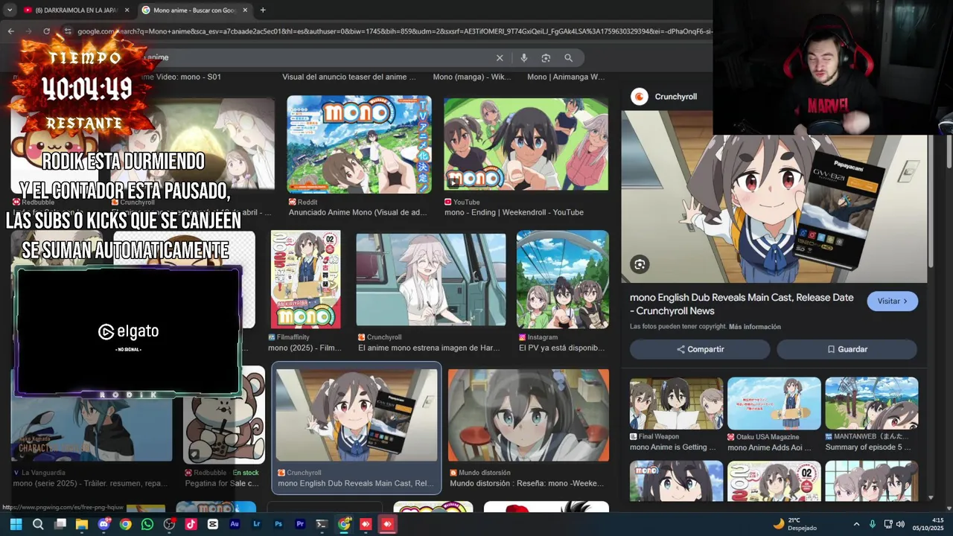
Task: Open File Explorer from the taskbar
Action: coord(82,524)
